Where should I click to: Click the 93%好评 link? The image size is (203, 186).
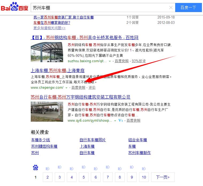click(139, 61)
